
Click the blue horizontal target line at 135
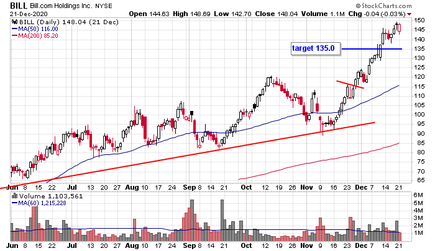[x=372, y=49]
